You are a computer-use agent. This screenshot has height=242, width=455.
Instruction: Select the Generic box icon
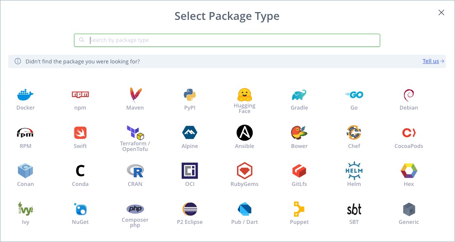pos(409,209)
